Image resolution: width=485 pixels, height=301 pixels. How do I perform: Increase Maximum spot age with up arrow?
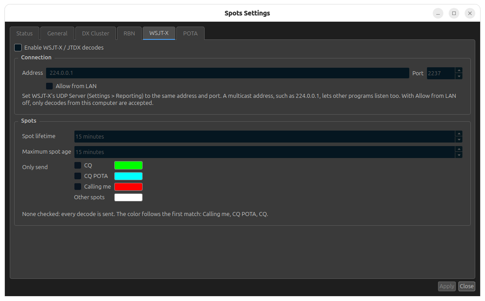(x=459, y=149)
